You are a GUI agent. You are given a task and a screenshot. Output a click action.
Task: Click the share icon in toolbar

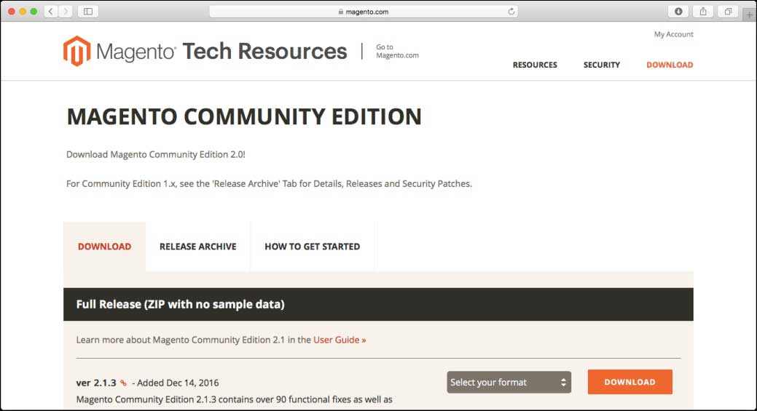point(703,12)
